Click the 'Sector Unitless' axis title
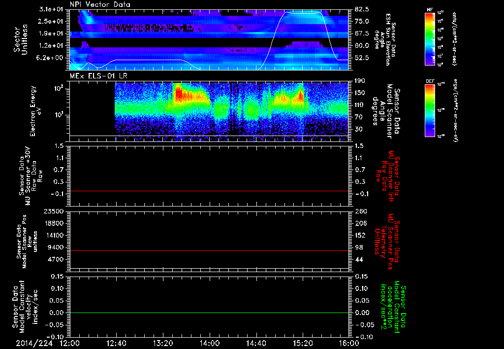 point(21,39)
